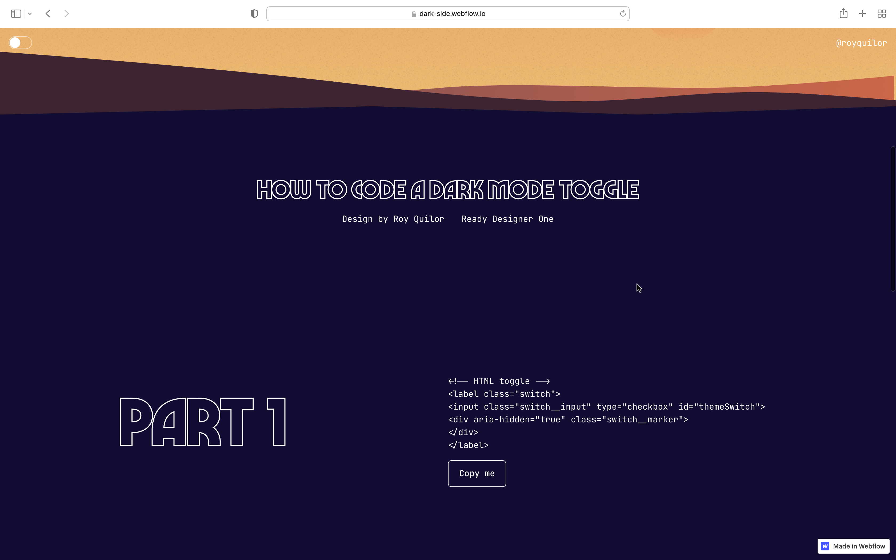896x560 pixels.
Task: Click the How to Code a Dark Mode Toggle heading
Action: tap(448, 190)
